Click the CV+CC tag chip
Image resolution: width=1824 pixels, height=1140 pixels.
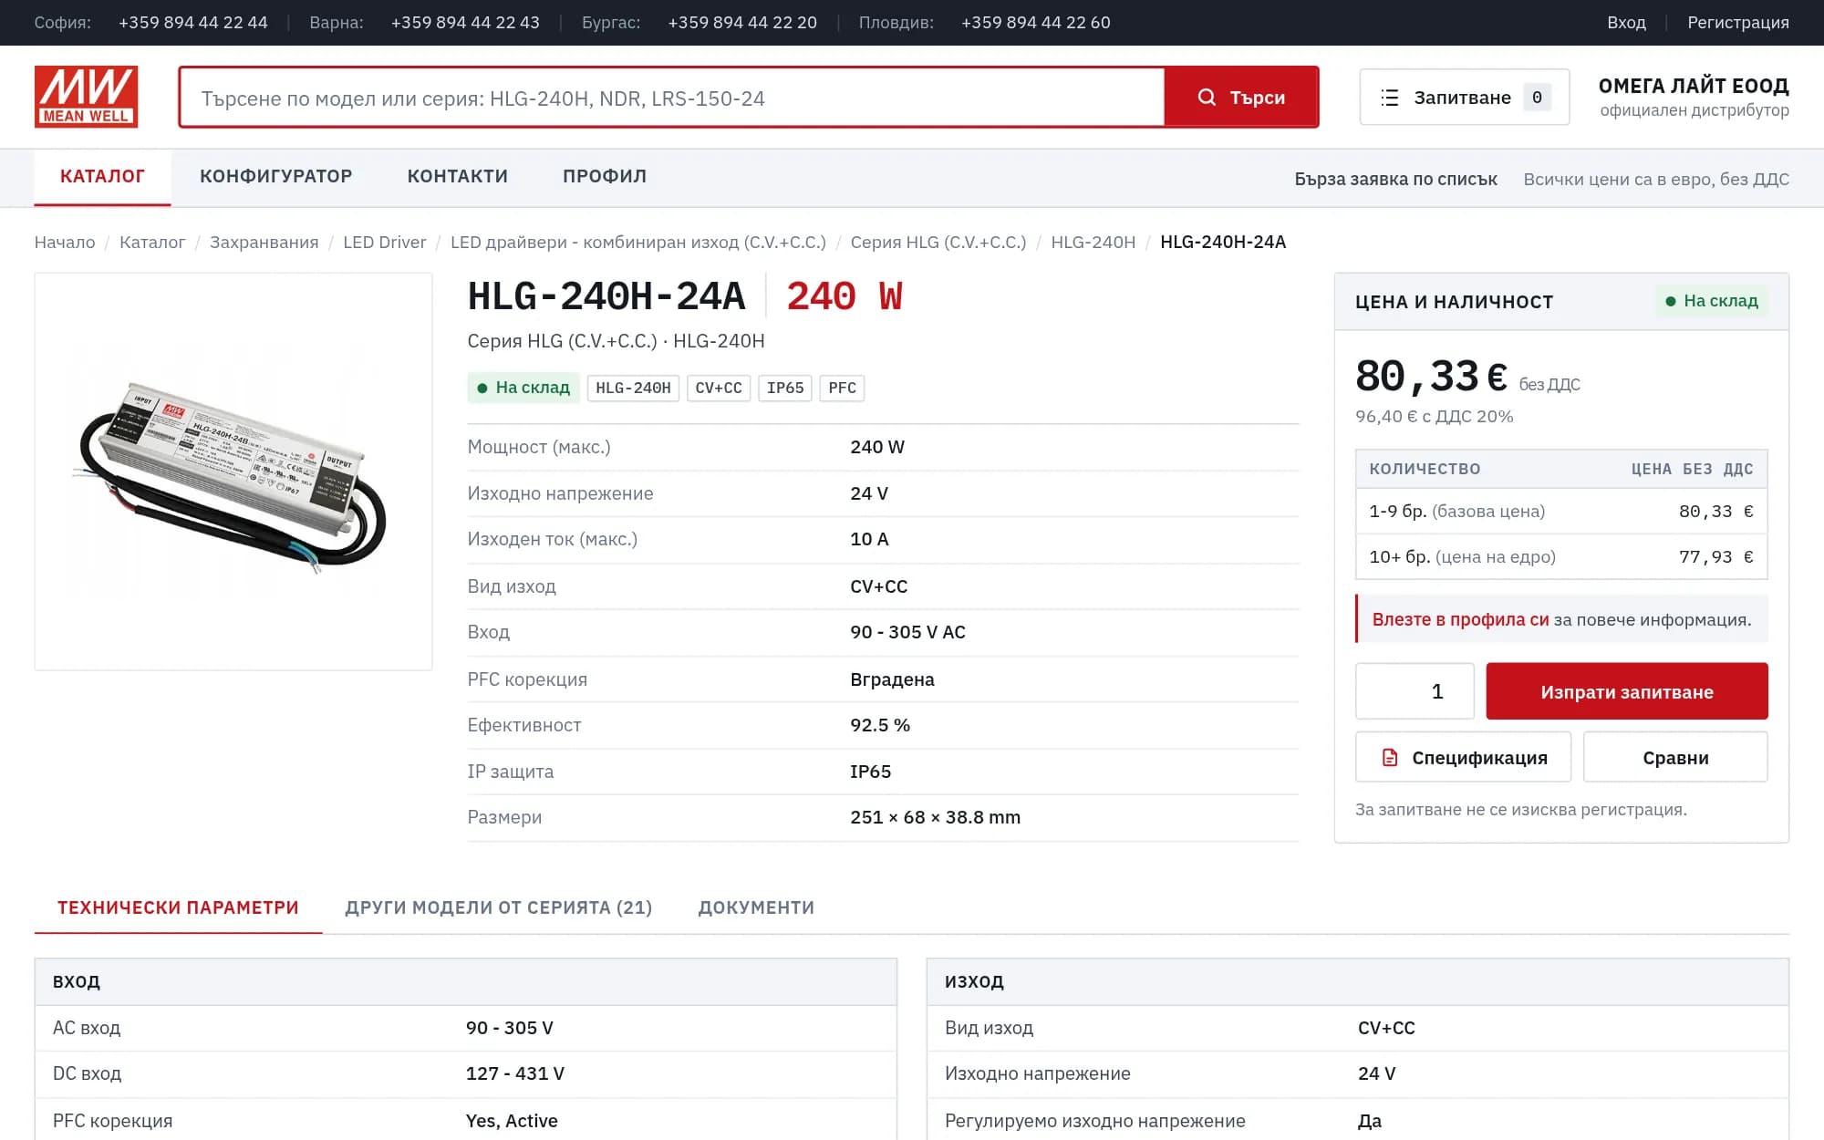click(x=719, y=389)
